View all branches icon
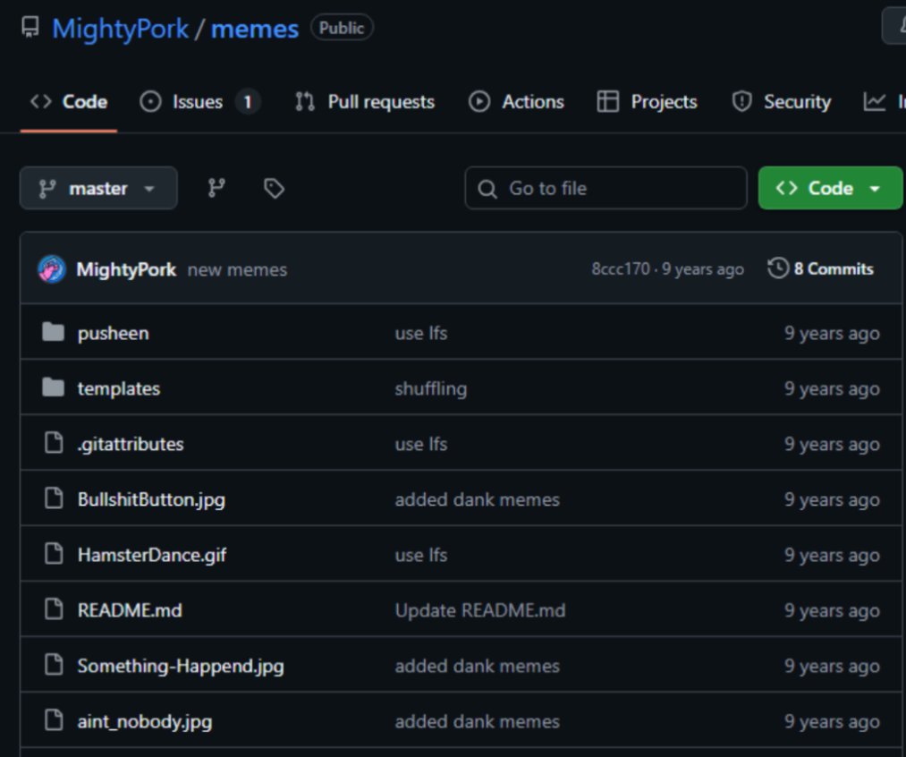The image size is (906, 757). [216, 188]
